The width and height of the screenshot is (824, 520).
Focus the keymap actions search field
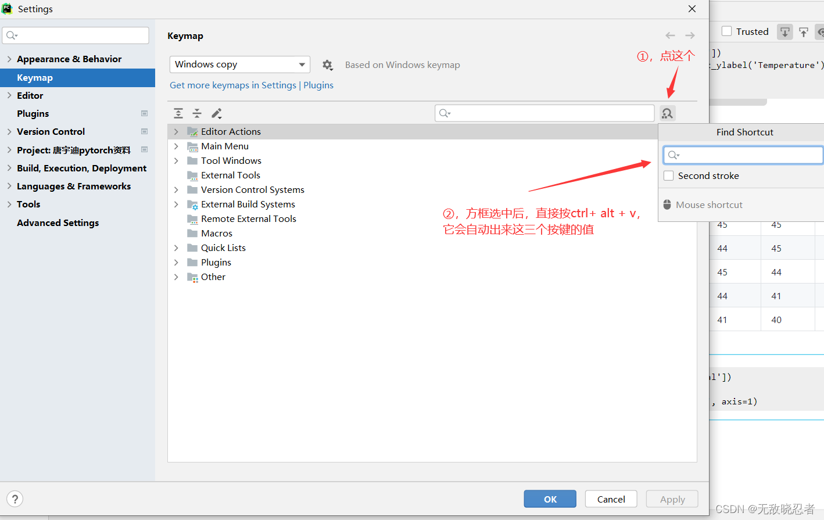[x=544, y=113]
